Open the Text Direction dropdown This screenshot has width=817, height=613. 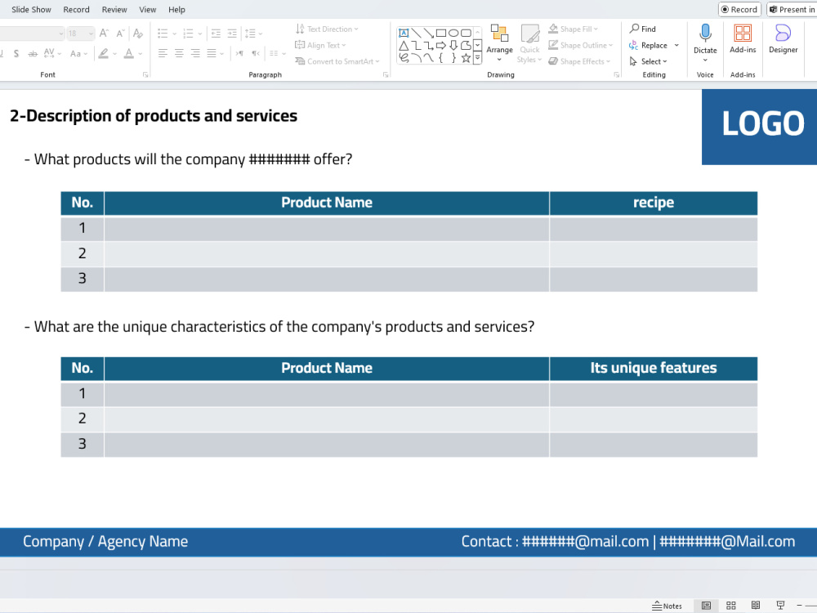[328, 29]
